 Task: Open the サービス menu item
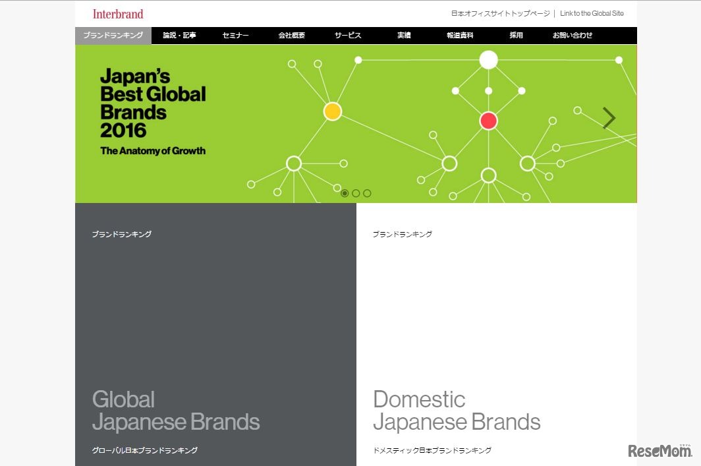pyautogui.click(x=348, y=36)
